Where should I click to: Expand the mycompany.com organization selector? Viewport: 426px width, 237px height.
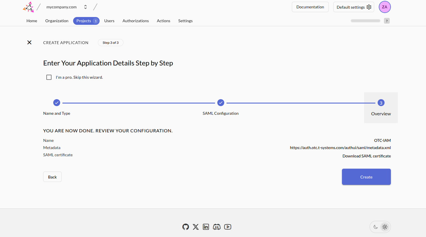(x=85, y=7)
